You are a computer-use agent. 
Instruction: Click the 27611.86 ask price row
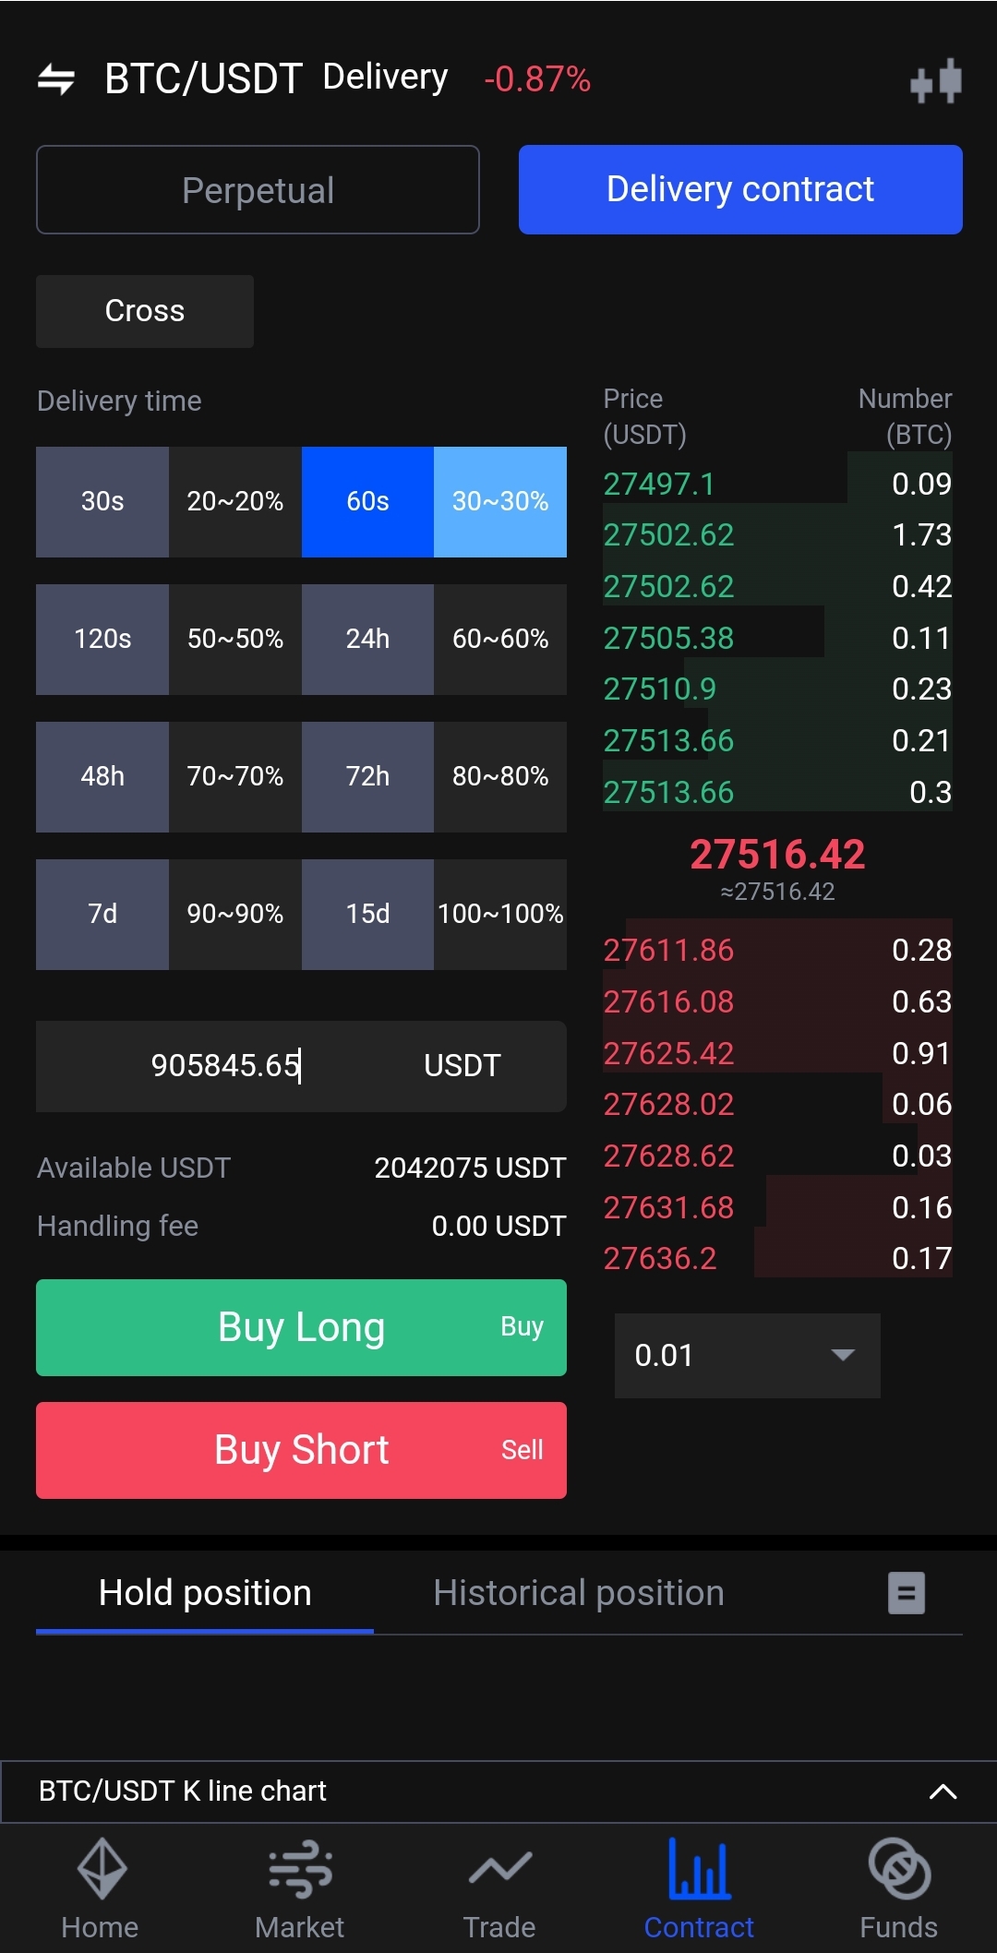click(x=776, y=950)
